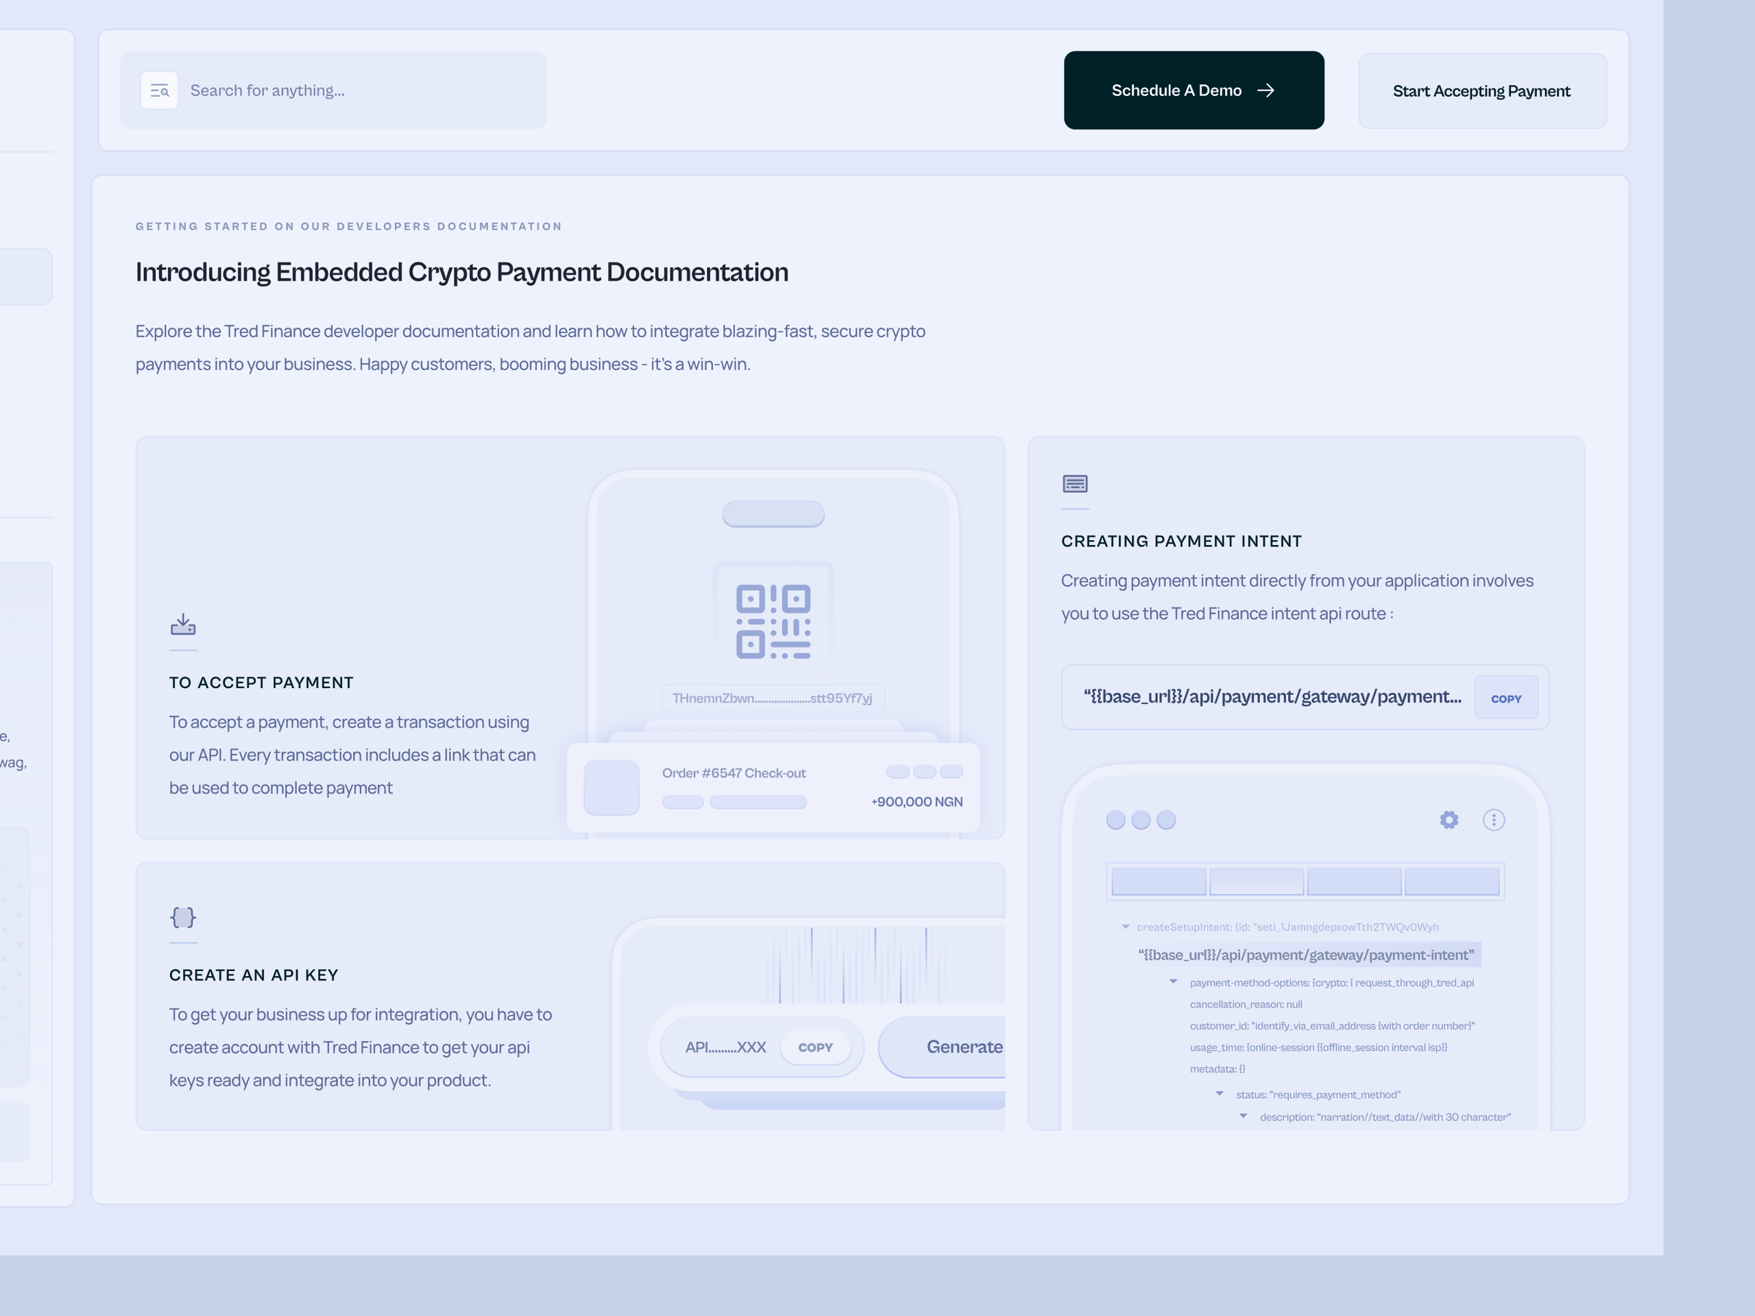Click the settings gear icon in code mockup
This screenshot has width=1755, height=1316.
(1449, 820)
